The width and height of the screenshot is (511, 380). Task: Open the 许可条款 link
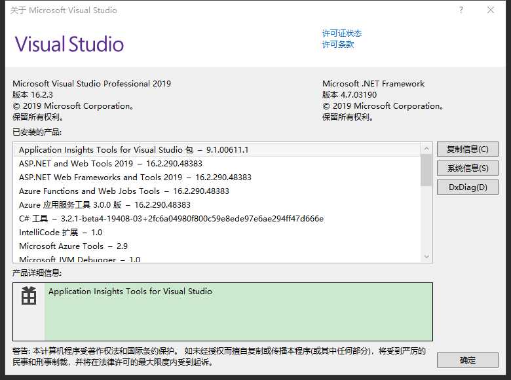click(338, 45)
